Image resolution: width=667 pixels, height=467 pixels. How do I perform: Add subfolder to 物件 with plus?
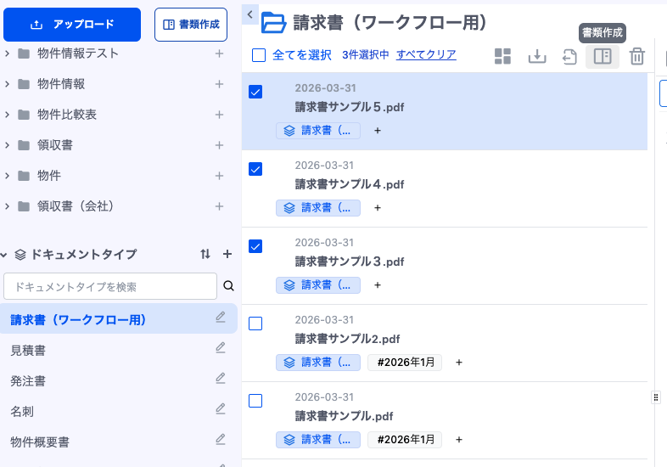tap(219, 176)
